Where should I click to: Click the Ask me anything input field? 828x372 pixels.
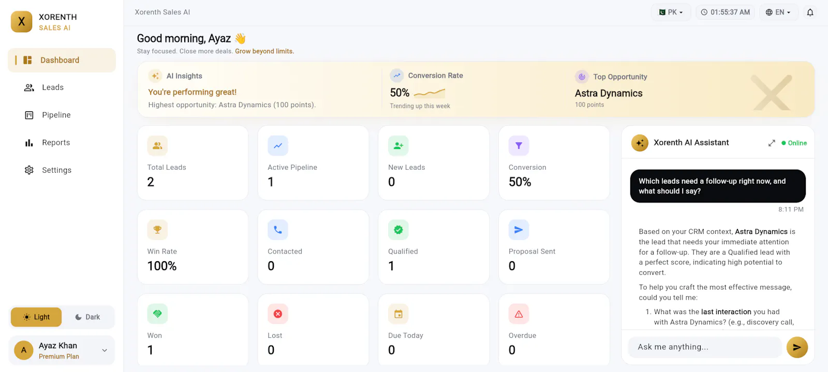pyautogui.click(x=705, y=347)
